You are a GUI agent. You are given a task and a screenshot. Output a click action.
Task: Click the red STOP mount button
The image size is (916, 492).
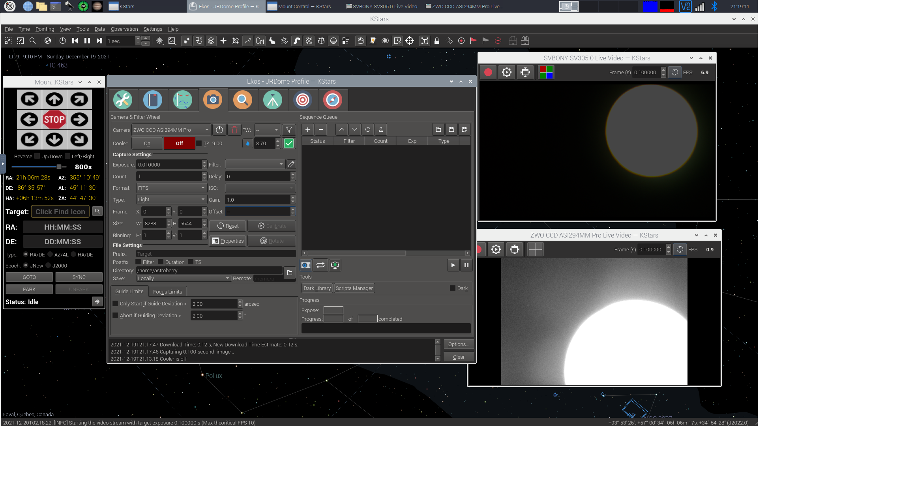pos(54,120)
